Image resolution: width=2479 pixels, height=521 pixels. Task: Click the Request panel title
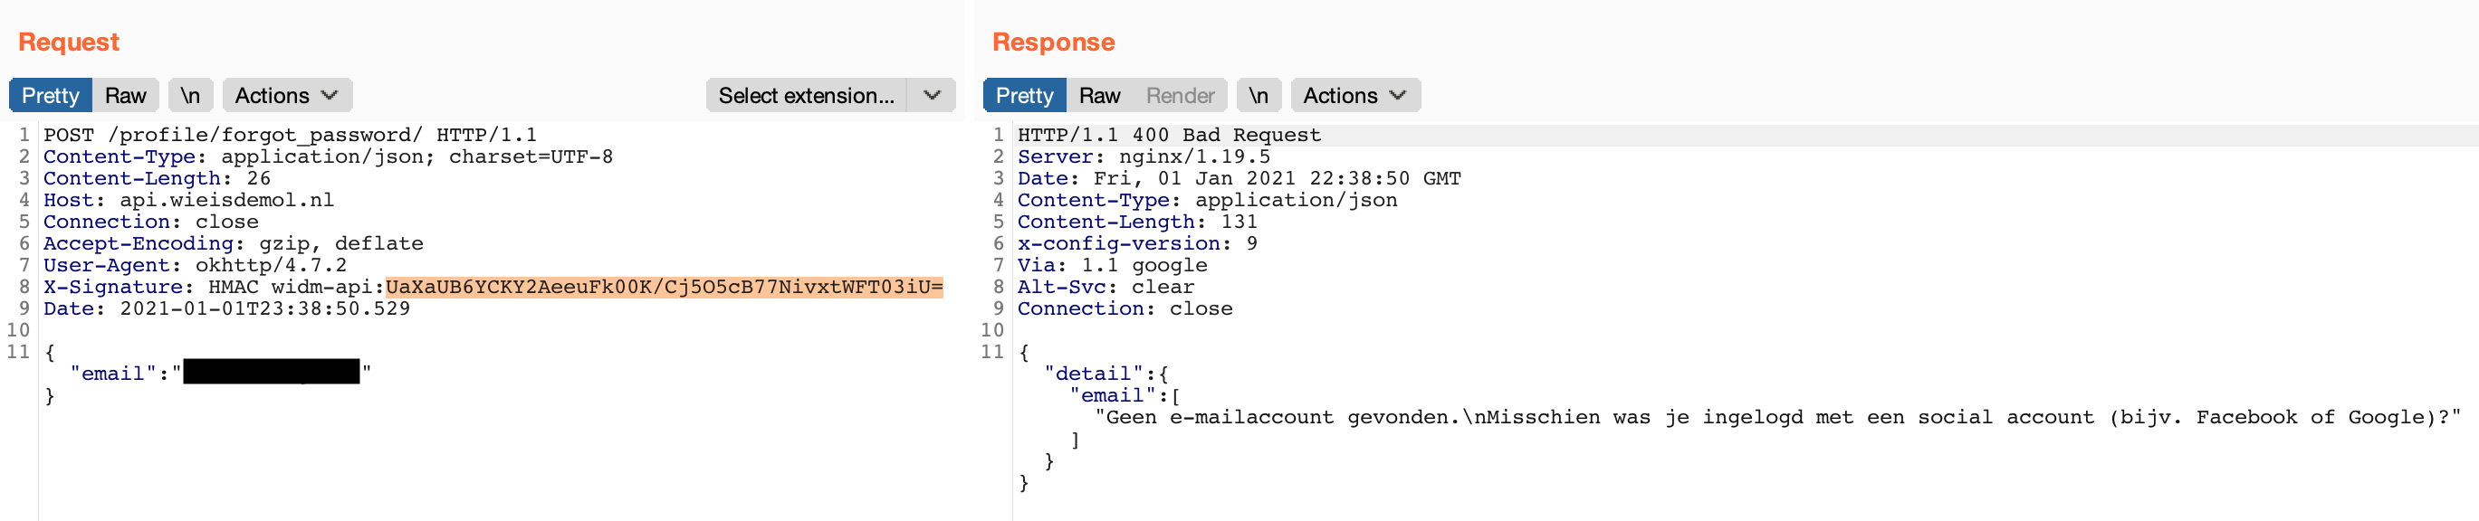[x=68, y=43]
